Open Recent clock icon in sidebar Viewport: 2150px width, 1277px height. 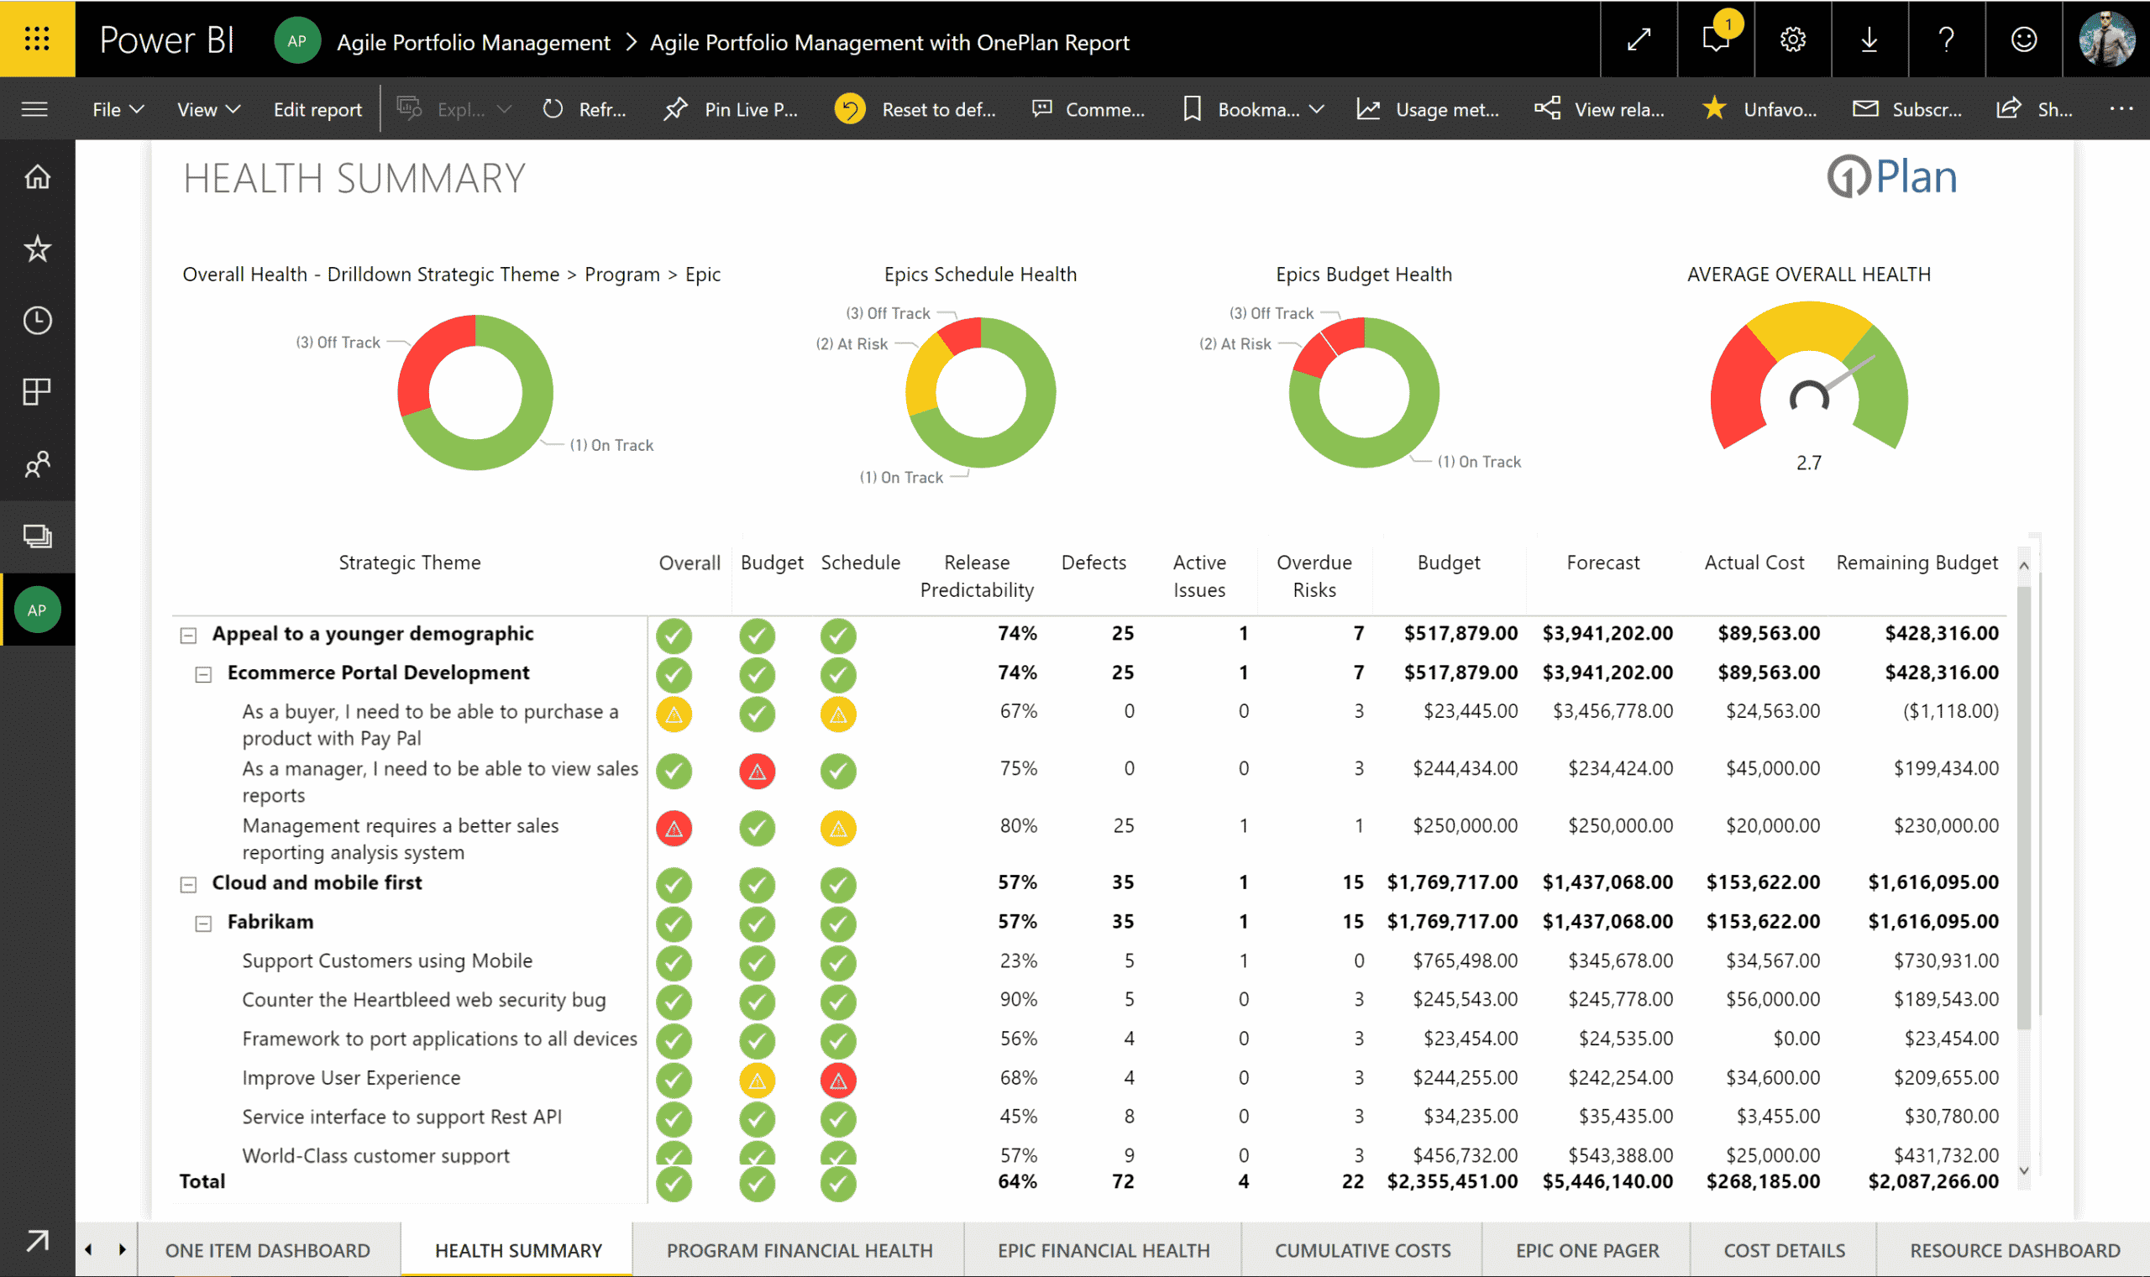[x=37, y=320]
